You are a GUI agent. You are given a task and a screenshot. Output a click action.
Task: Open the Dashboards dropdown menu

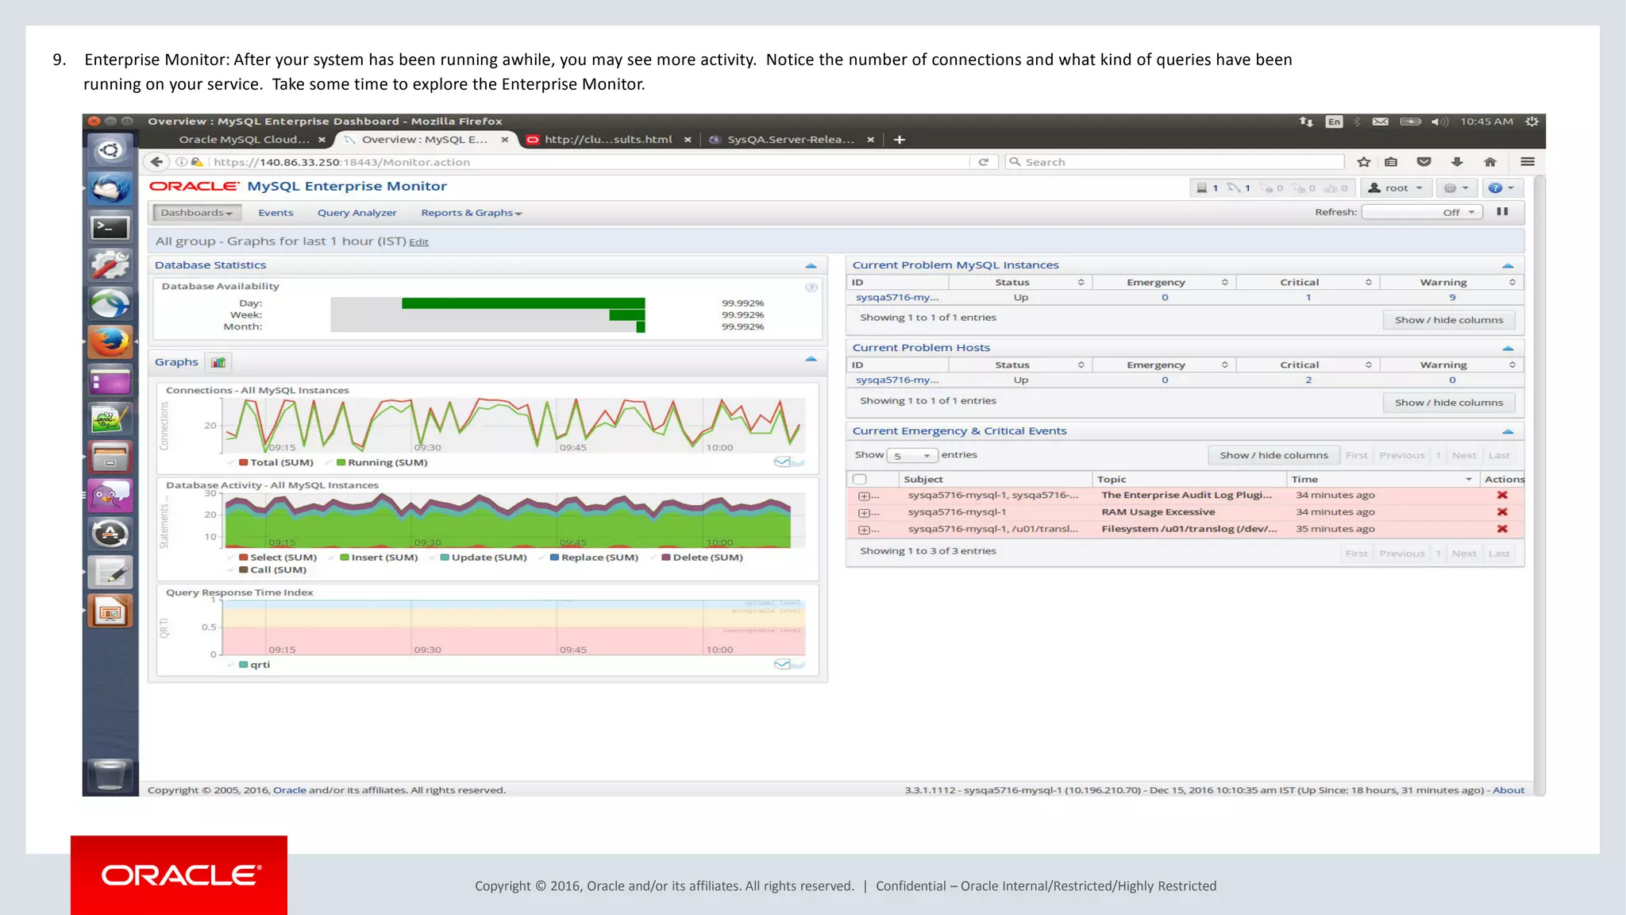[x=196, y=213]
